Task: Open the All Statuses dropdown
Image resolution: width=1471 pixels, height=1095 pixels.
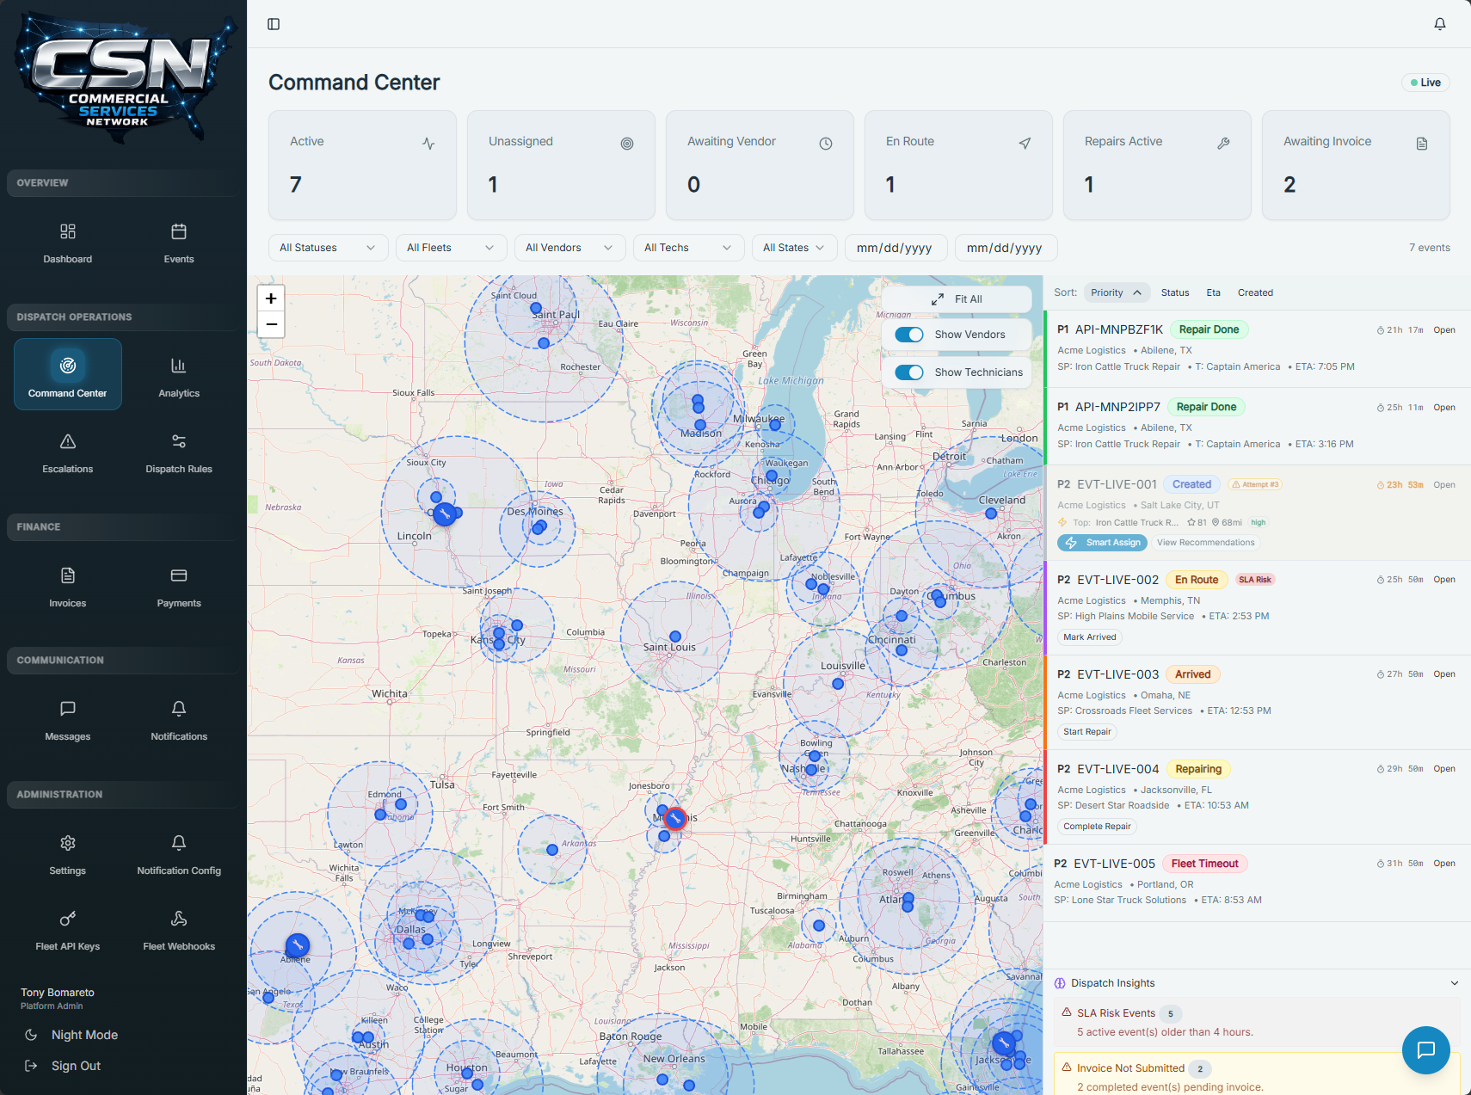Action: click(328, 248)
